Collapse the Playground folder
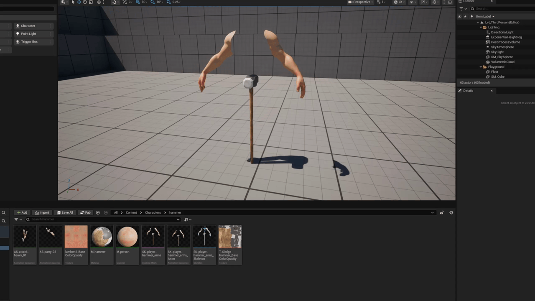The width and height of the screenshot is (535, 301). click(x=481, y=67)
